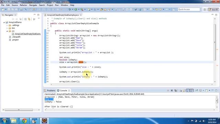Screen dimensions: 220x124
Task: Open the Refactor menu
Action: pyautogui.click(x=23, y=5)
